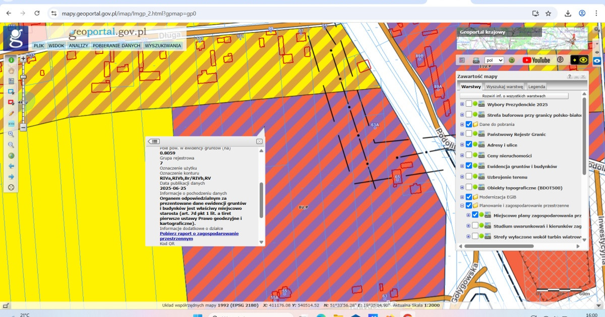Uncheck the Adresy i ulice layer
The height and width of the screenshot is (317, 605).
coord(469,144)
